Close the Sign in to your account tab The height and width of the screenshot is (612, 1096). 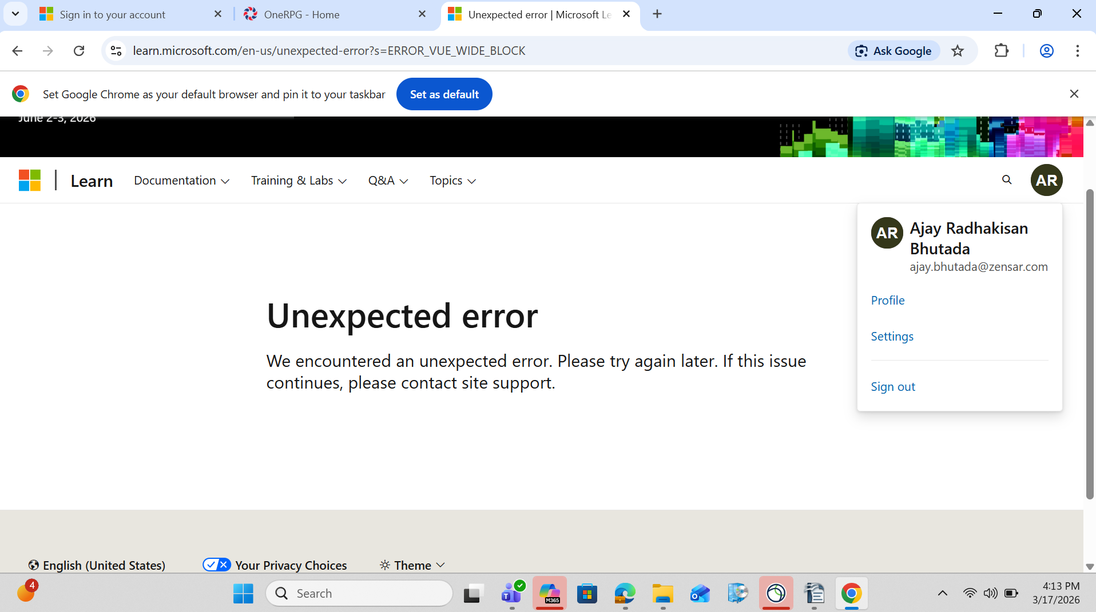click(x=218, y=14)
